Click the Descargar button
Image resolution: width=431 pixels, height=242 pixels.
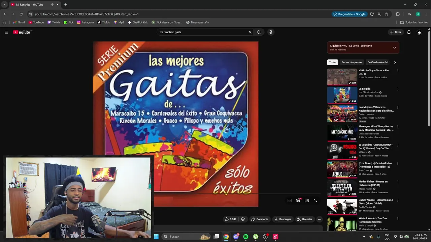(x=283, y=219)
